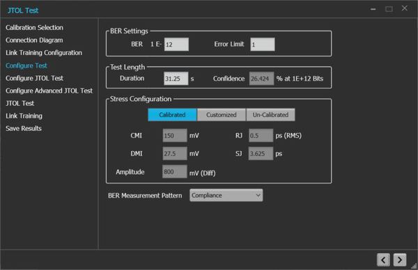Open Configure Advanced JTOL Test step

[x=49, y=90]
